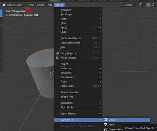Expand the Snap submenu
The width and height of the screenshot is (157, 131).
[x=78, y=32]
